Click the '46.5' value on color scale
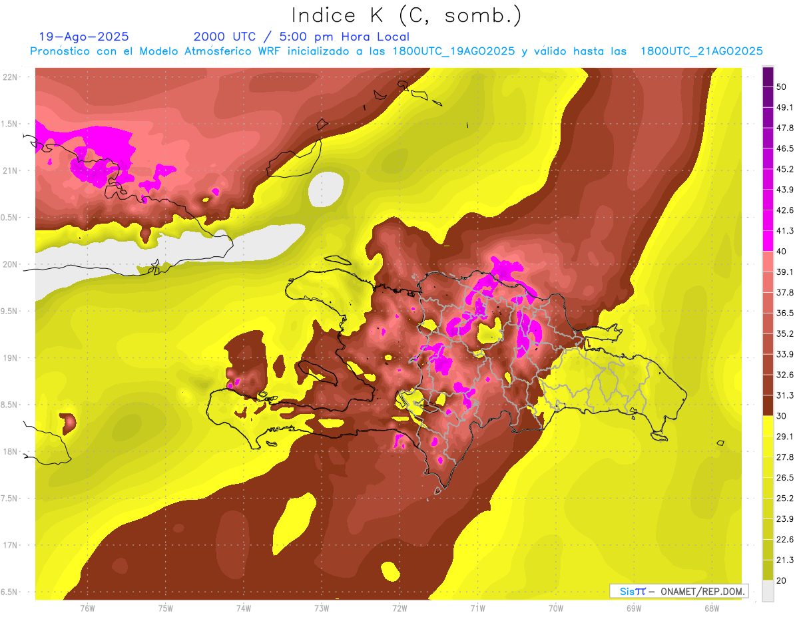The height and width of the screenshot is (617, 799). point(785,148)
